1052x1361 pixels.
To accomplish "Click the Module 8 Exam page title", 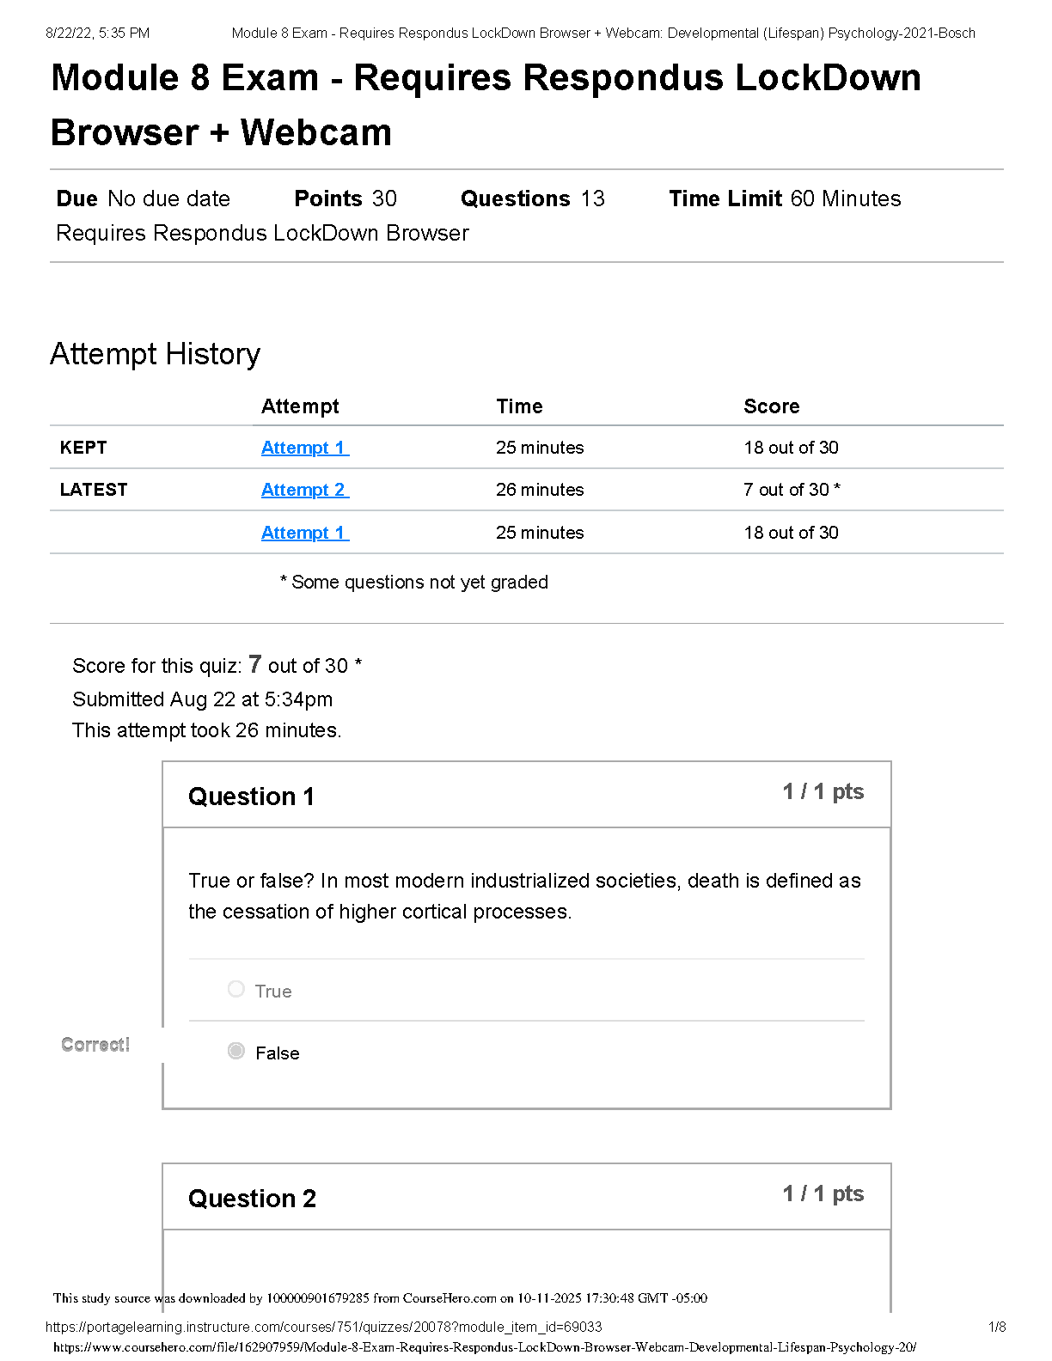I will coord(486,105).
